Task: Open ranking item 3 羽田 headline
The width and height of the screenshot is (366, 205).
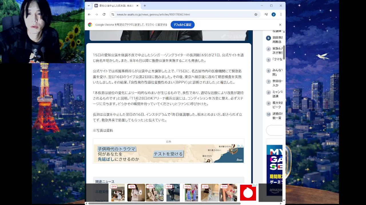Action: (277, 40)
